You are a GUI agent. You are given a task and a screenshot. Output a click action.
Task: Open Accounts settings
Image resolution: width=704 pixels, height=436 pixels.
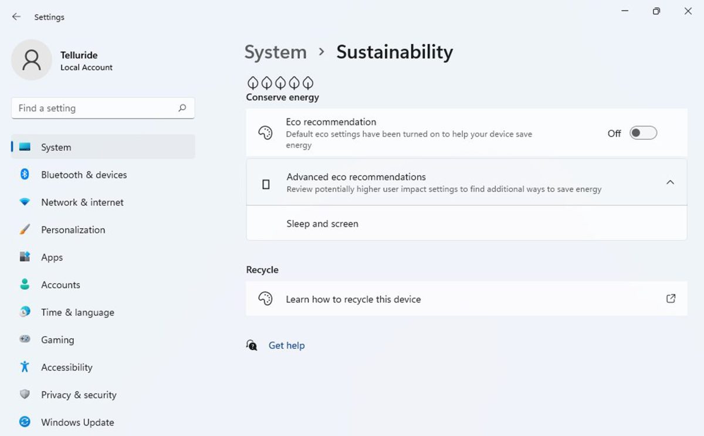[103, 285]
